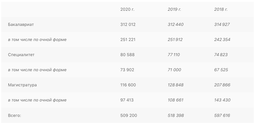Click the cell with 73 902

(127, 70)
